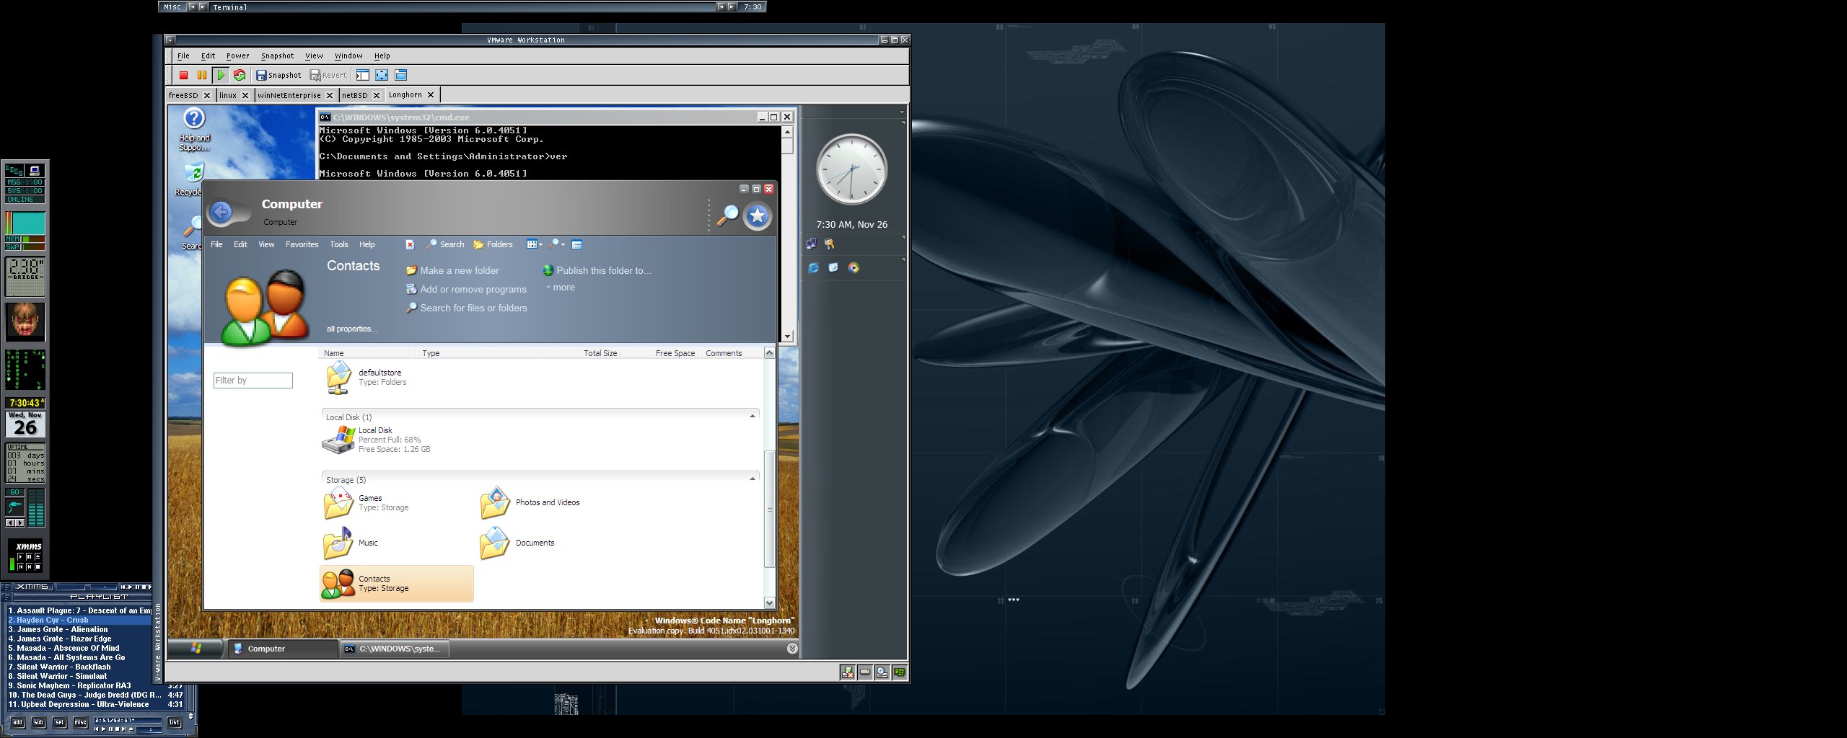
Task: Open the VMware Window menu
Action: click(x=348, y=55)
